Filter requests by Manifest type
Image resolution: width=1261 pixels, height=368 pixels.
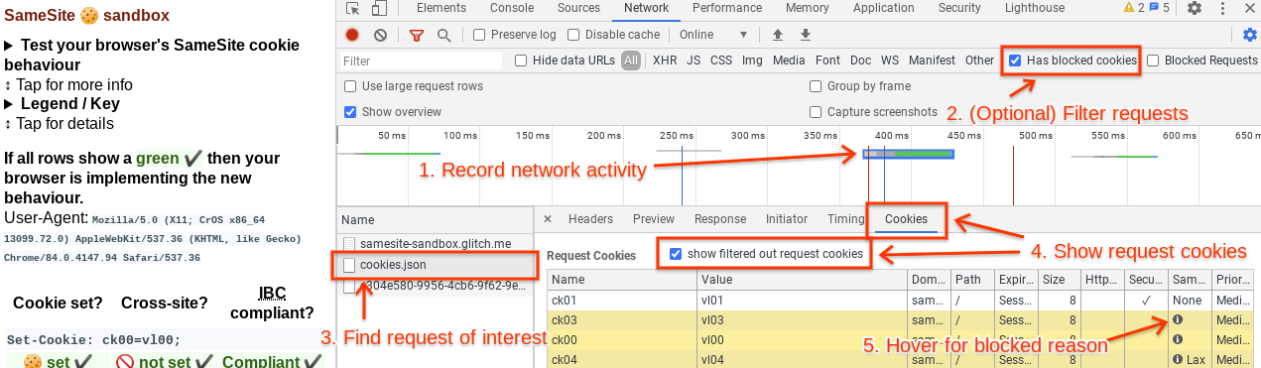point(932,61)
